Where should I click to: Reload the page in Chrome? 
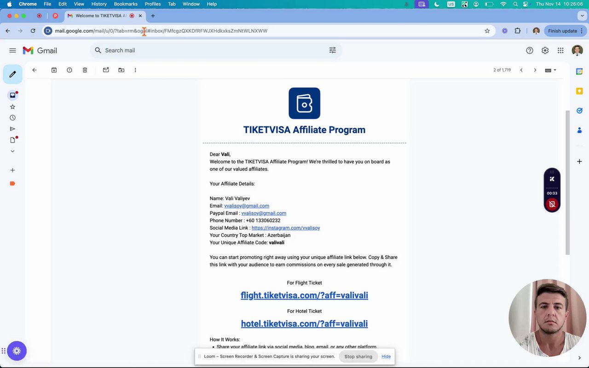(x=33, y=31)
